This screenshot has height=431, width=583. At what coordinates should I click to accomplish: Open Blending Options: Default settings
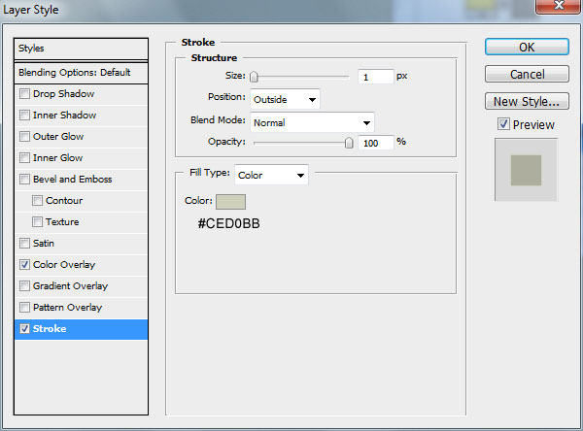[81, 73]
